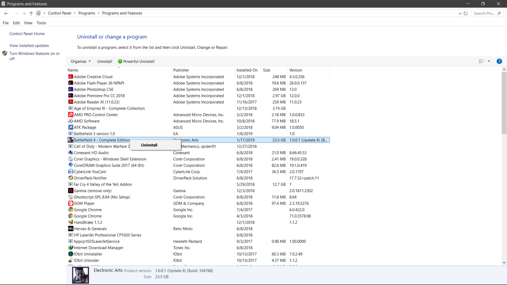Click the Battlefield 4 thumbnail in details pane

(80, 275)
